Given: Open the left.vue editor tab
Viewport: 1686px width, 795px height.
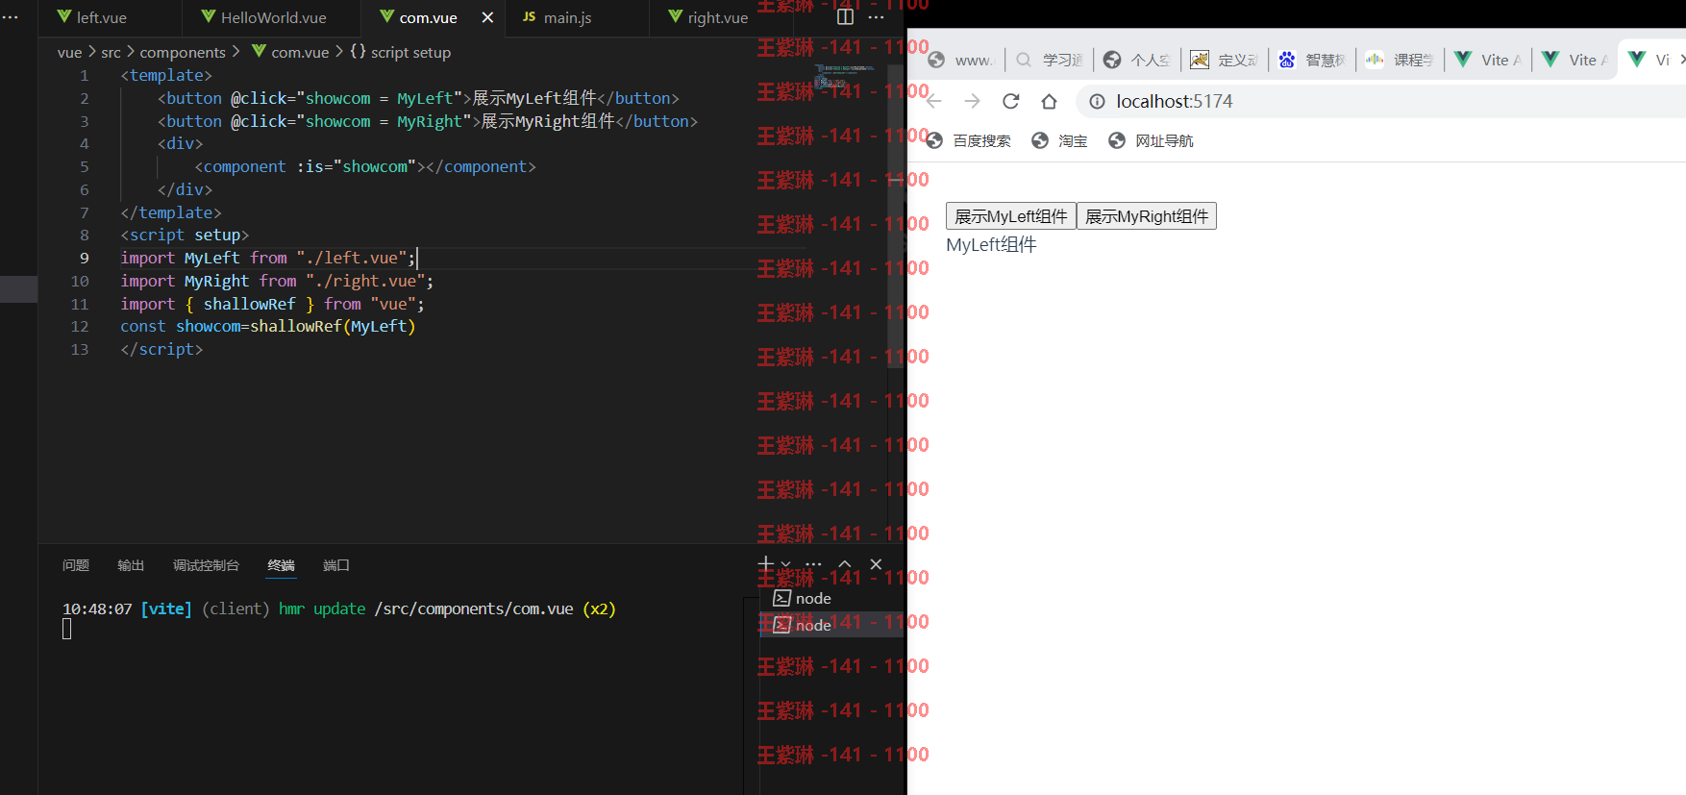Looking at the screenshot, I should click(x=91, y=17).
